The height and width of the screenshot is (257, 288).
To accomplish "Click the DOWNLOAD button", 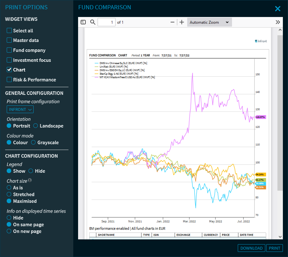I will tap(251, 248).
